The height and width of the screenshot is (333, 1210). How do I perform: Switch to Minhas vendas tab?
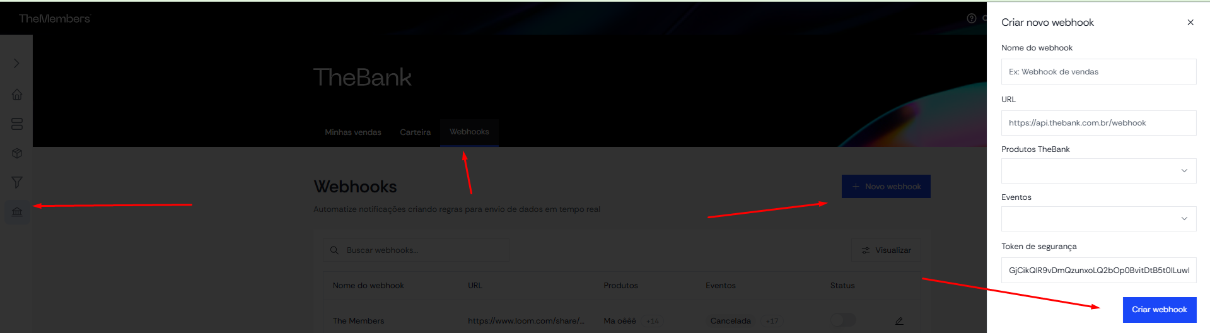353,132
